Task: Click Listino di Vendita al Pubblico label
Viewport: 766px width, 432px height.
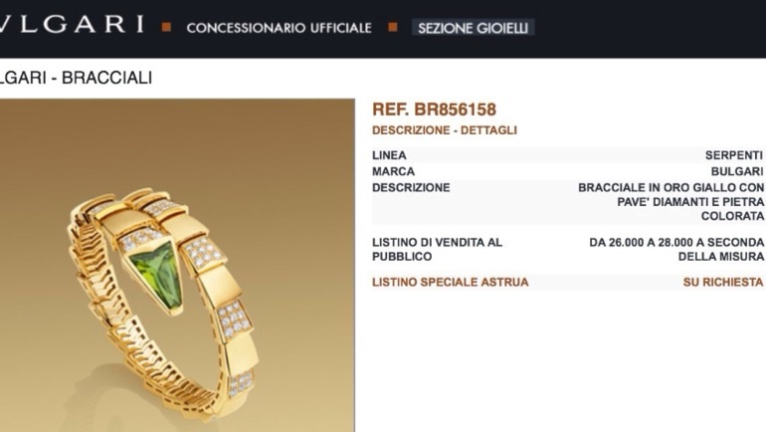Action: click(x=437, y=249)
